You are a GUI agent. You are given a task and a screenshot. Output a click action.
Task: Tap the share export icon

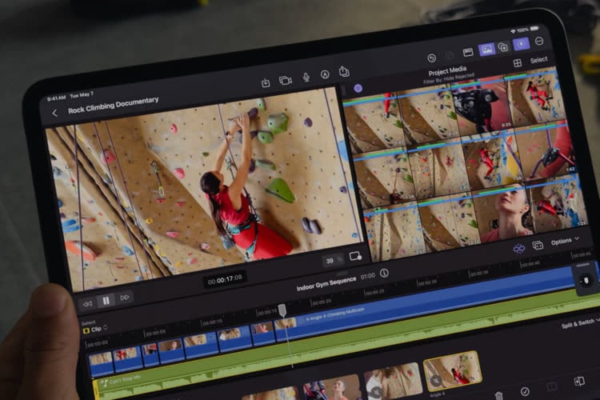(x=344, y=71)
